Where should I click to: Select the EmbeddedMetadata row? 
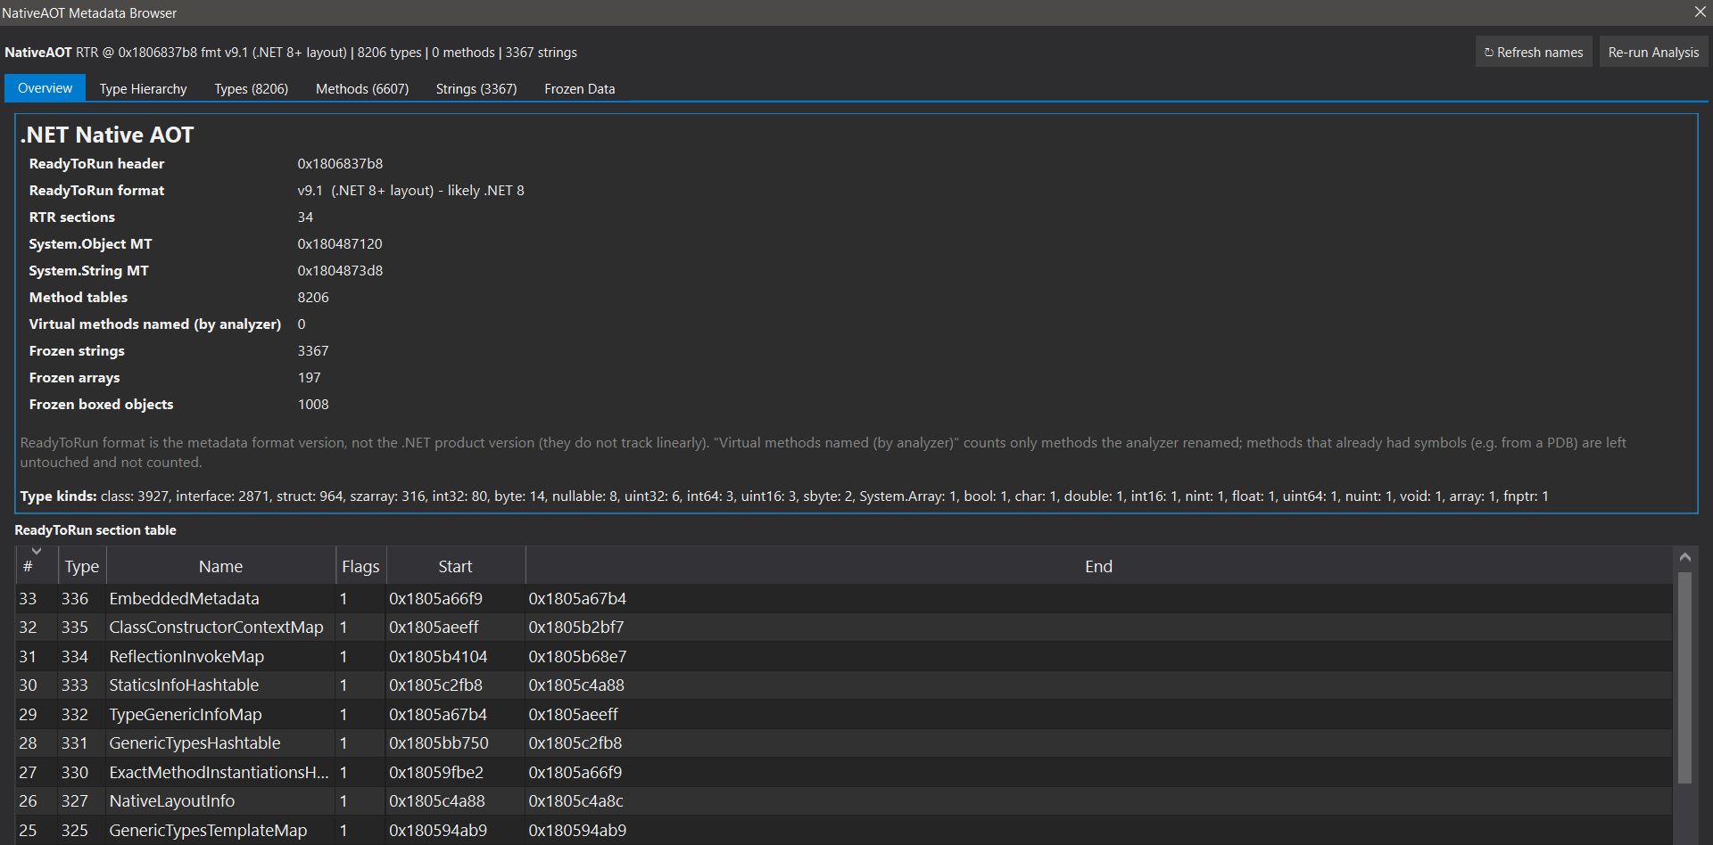[844, 598]
